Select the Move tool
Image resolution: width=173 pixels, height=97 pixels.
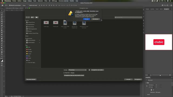coord(2,10)
